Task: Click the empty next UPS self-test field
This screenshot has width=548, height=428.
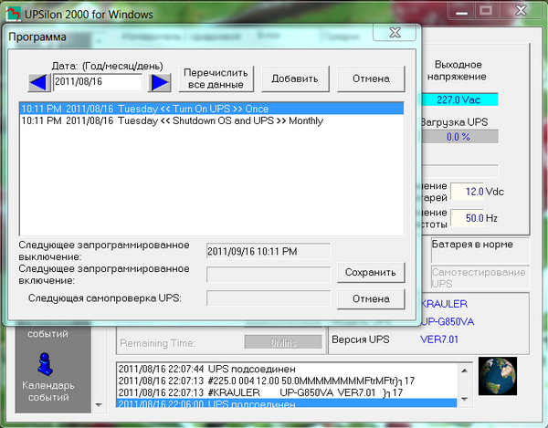Action: tap(269, 298)
